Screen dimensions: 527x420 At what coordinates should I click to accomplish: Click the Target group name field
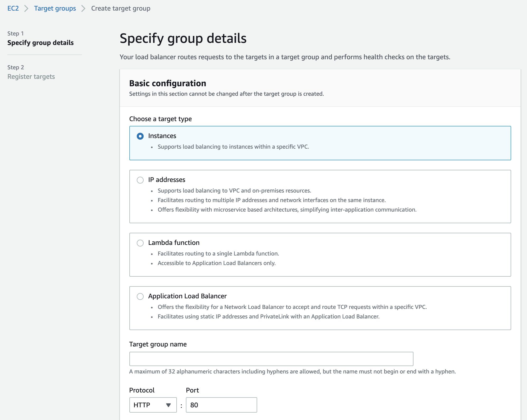click(x=271, y=359)
